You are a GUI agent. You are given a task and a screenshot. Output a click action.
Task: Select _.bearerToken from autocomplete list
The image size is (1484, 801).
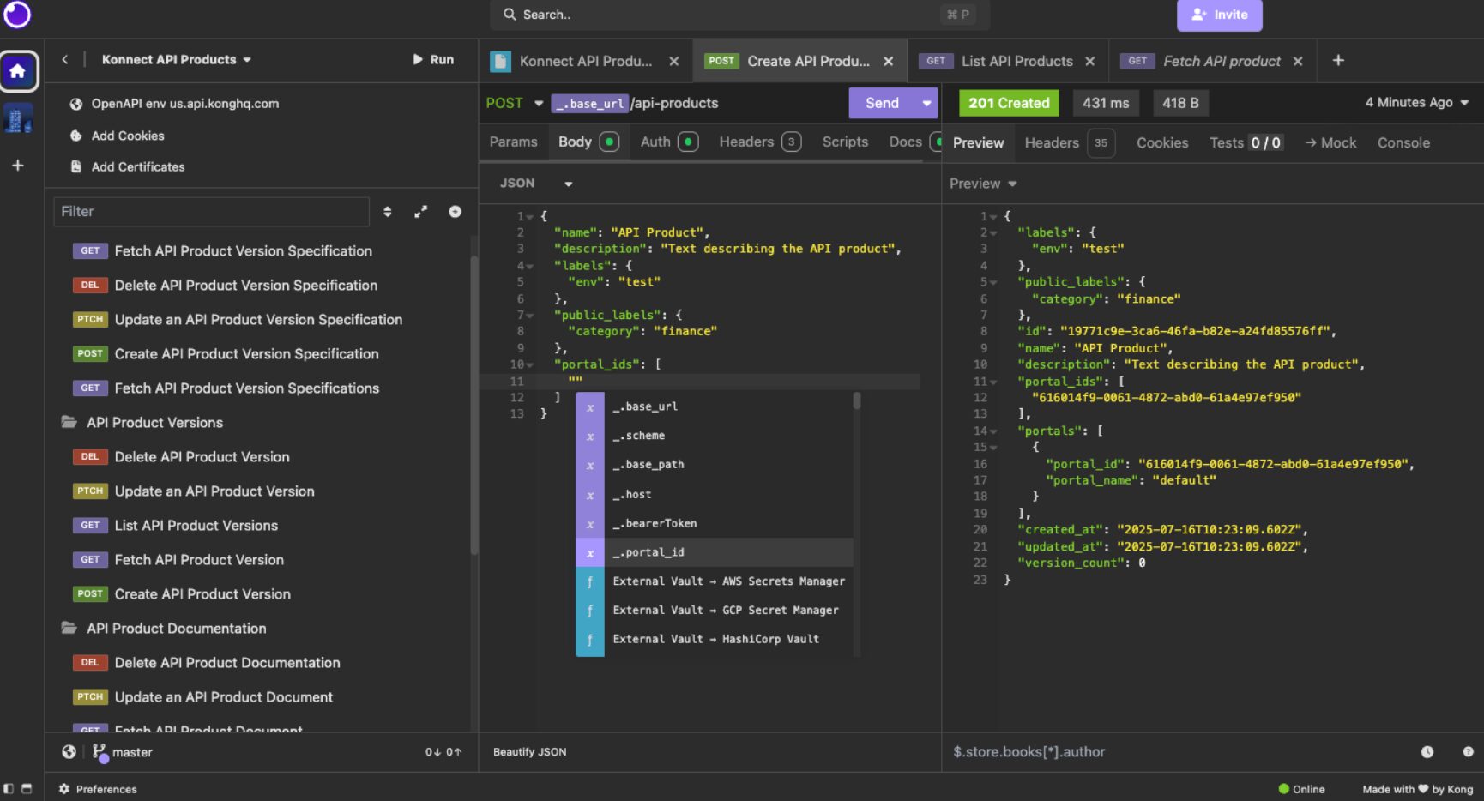714,523
